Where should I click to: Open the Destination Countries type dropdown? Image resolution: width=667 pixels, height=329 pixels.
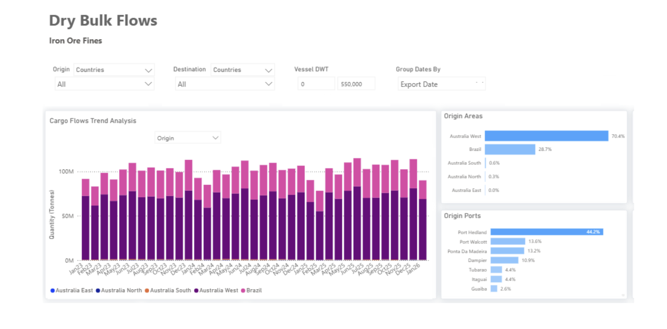[243, 70]
